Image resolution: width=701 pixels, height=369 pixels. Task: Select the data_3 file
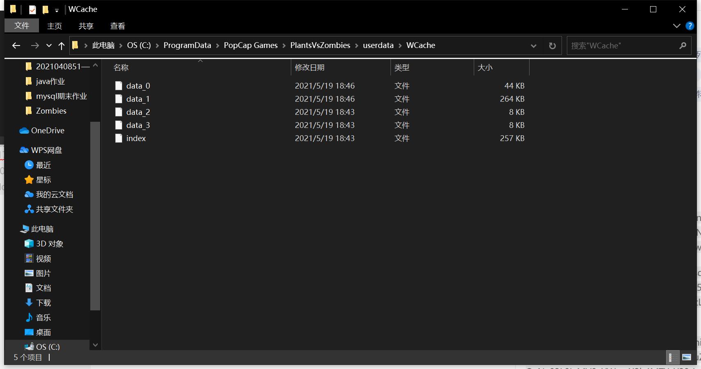138,125
